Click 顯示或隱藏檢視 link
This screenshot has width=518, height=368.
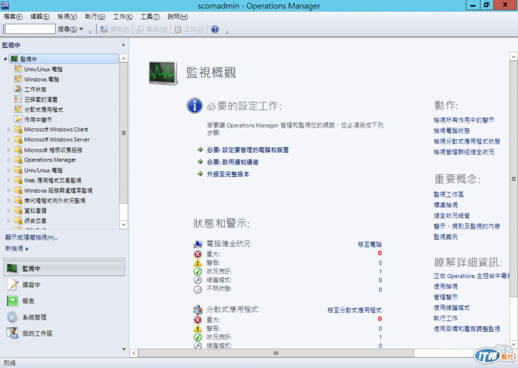[31, 237]
